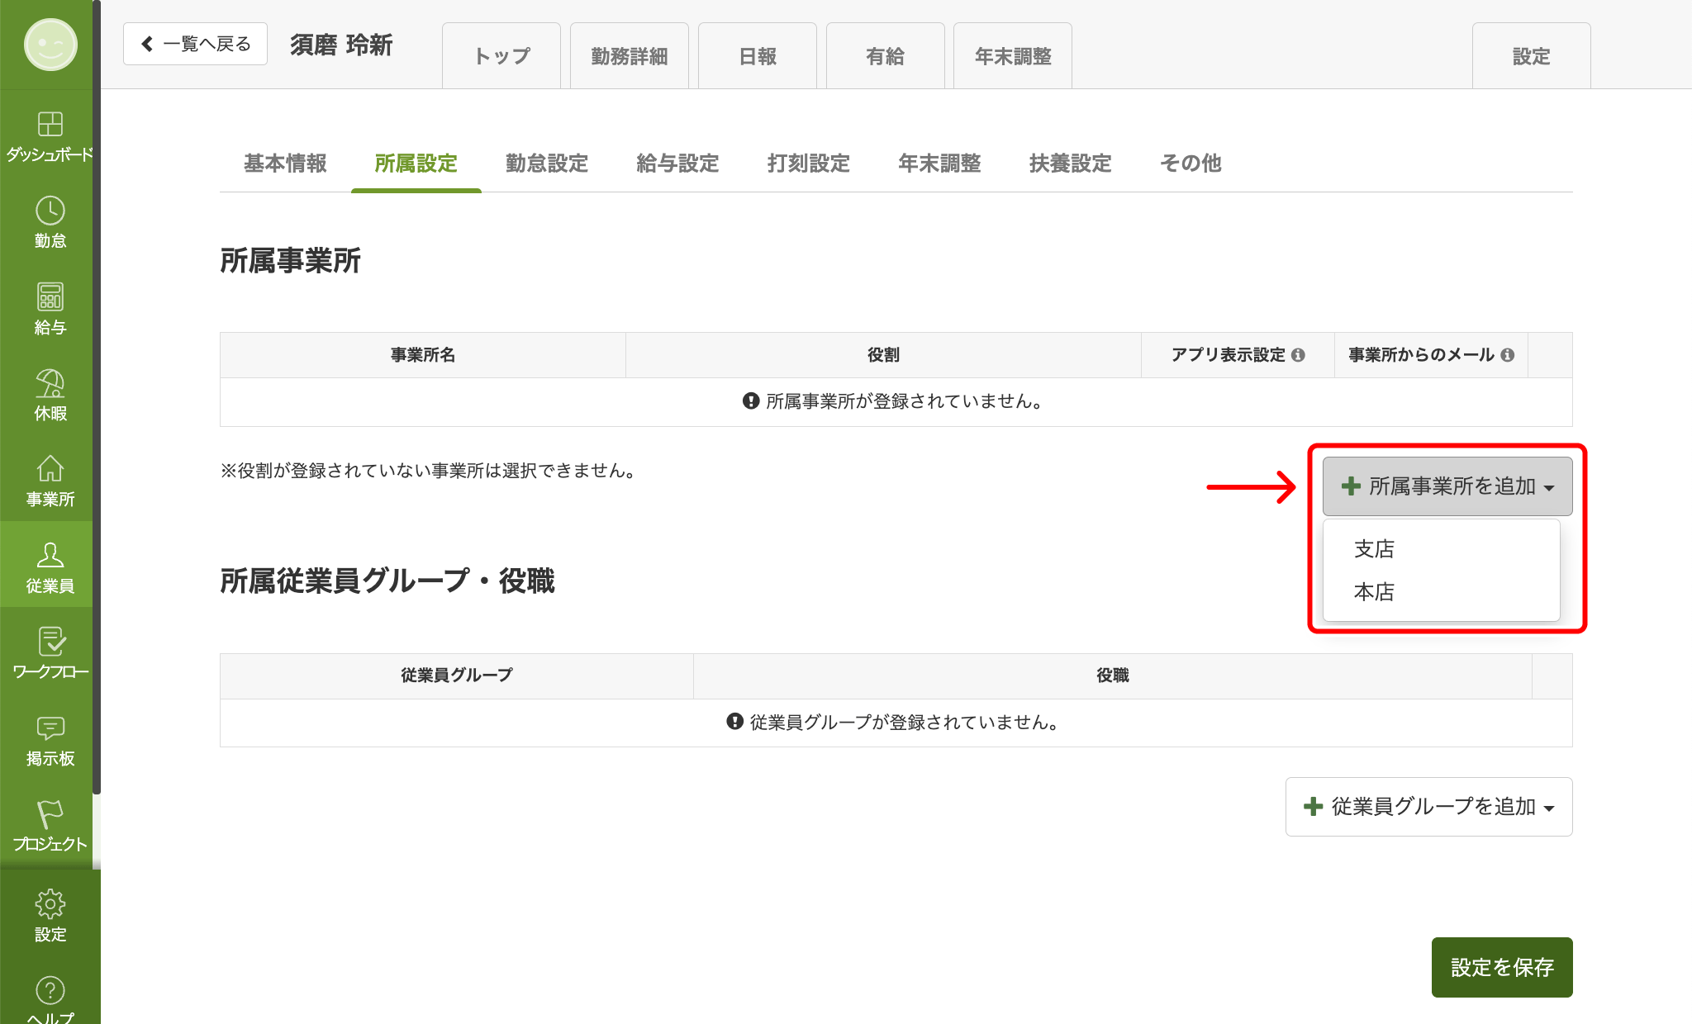Viewport: 1692px width, 1024px height.
Task: Click the 休暇 (vacation) umbrella icon
Action: (x=50, y=386)
